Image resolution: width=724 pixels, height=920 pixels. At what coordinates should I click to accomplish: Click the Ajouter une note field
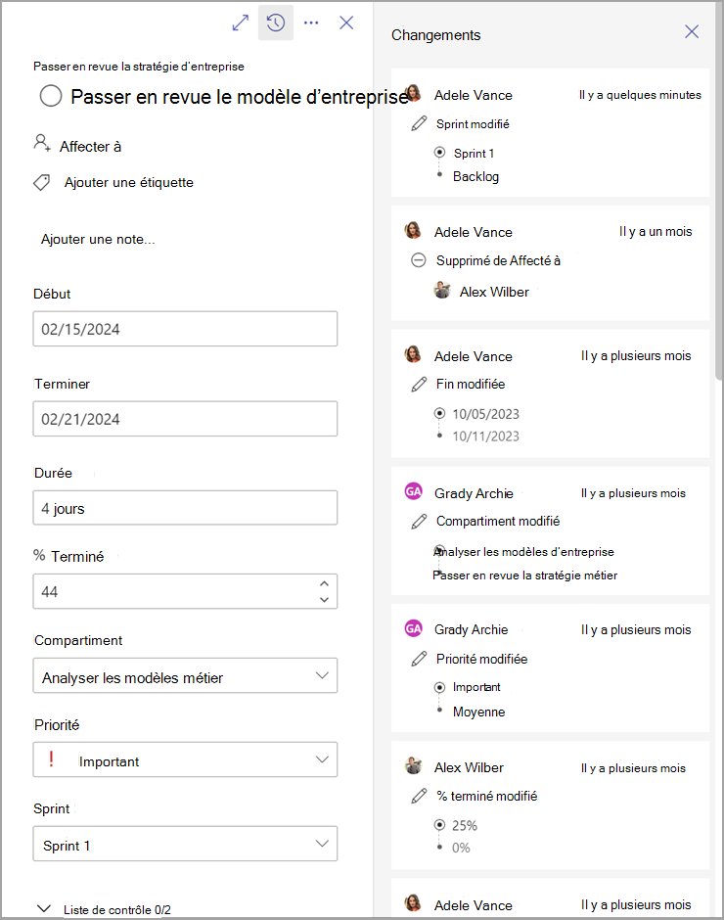click(98, 240)
